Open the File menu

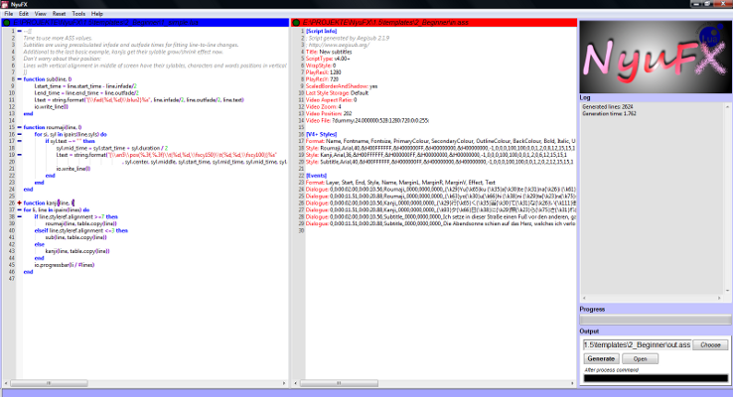click(x=8, y=14)
